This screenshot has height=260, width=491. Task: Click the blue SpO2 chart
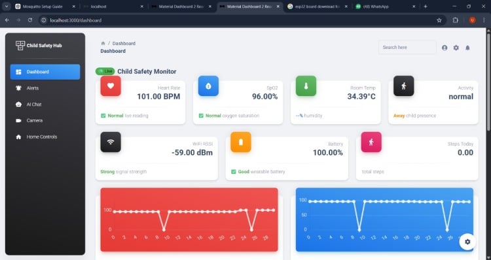click(384, 219)
